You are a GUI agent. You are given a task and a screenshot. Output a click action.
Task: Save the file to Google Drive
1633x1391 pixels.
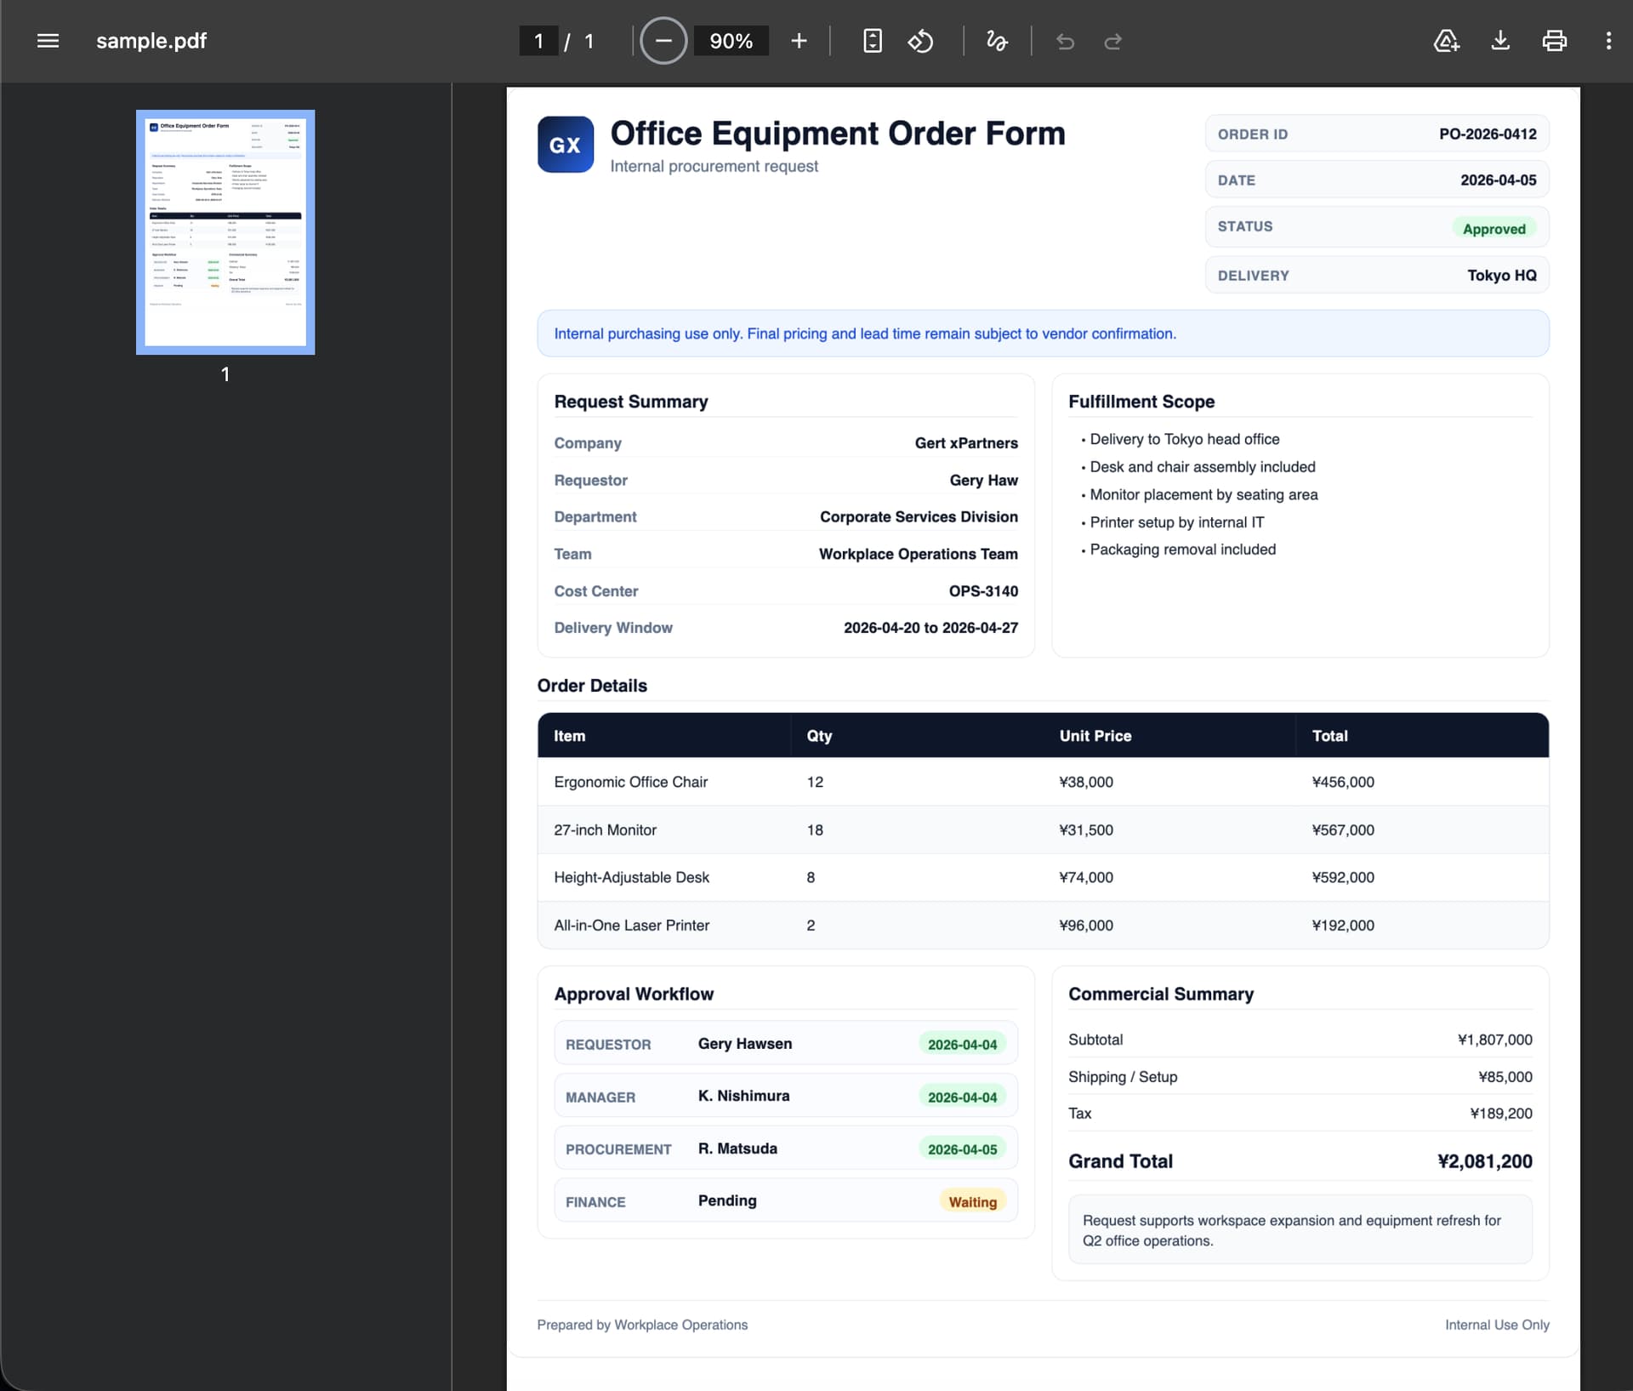pos(1446,41)
